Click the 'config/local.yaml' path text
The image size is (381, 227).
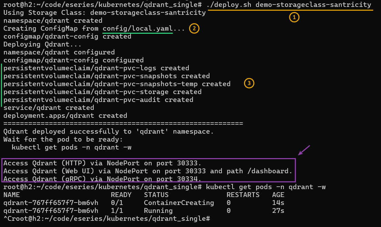coord(137,29)
